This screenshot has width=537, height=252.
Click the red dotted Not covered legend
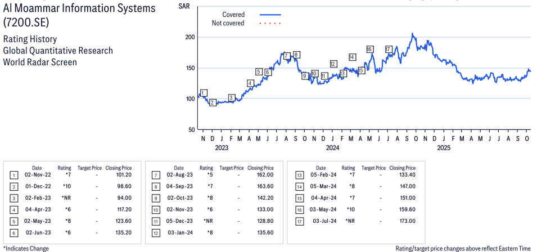(271, 23)
